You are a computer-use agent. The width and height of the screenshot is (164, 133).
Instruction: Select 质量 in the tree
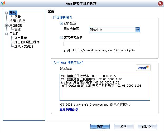(x=18, y=17)
